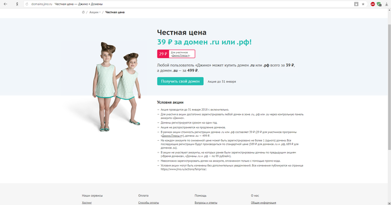Click the photo of two girls
This screenshot has width=391, height=205.
click(x=116, y=87)
